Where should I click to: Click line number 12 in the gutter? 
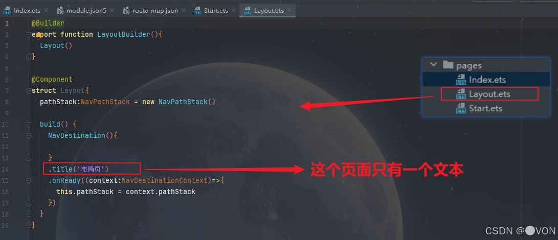(x=5, y=147)
